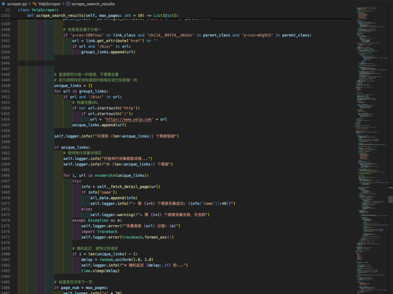Click 'import traceback' statement
Image resolution: width=393 pixels, height=294 pixels.
click(99, 232)
